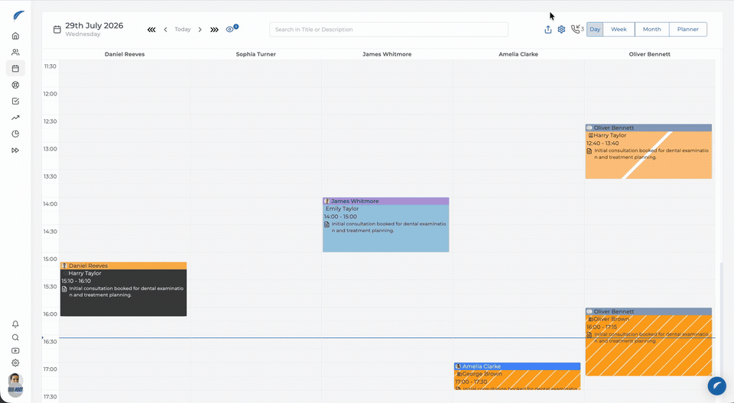Click the notifications bell icon
The width and height of the screenshot is (734, 403).
coord(15,324)
